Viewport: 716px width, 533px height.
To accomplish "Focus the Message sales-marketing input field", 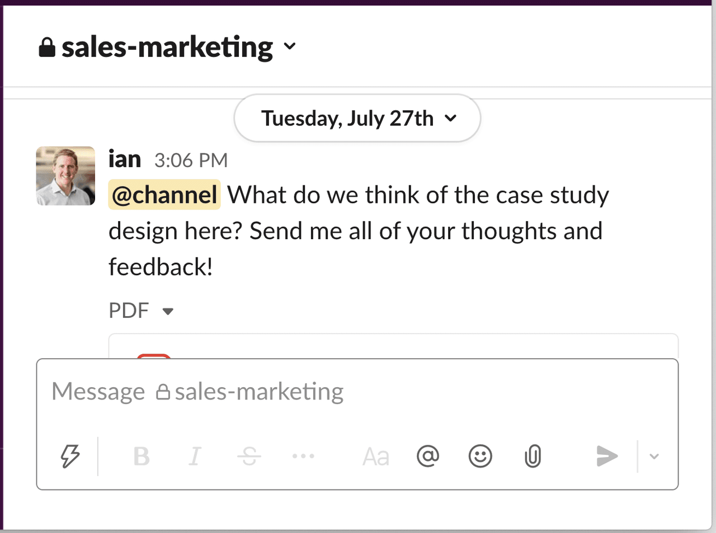I will coord(358,392).
